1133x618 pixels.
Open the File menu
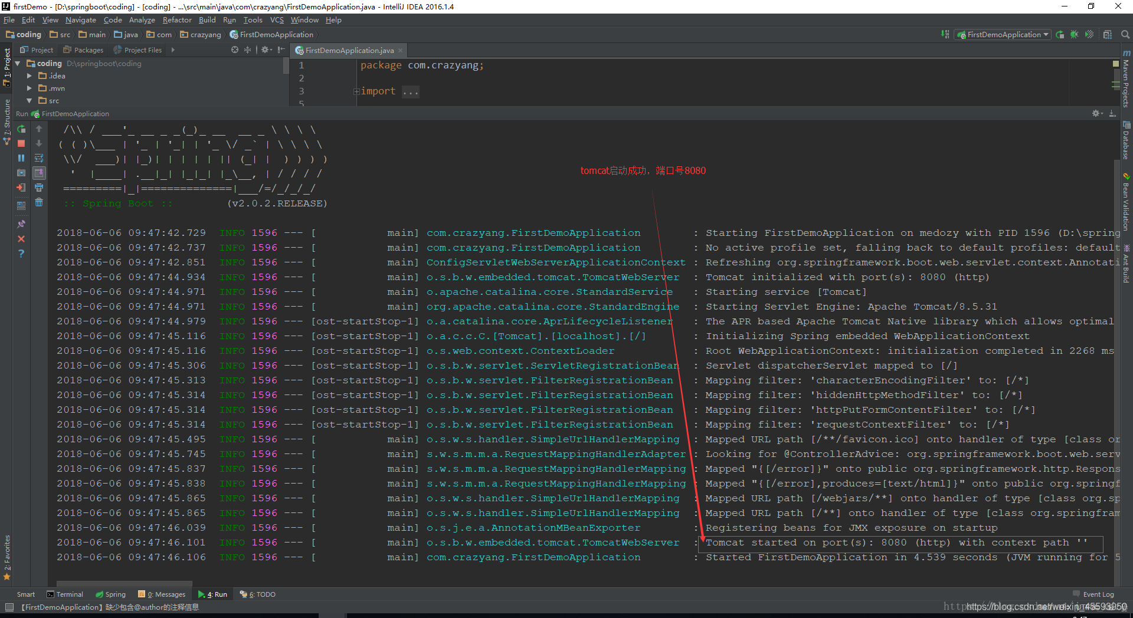pyautogui.click(x=9, y=19)
